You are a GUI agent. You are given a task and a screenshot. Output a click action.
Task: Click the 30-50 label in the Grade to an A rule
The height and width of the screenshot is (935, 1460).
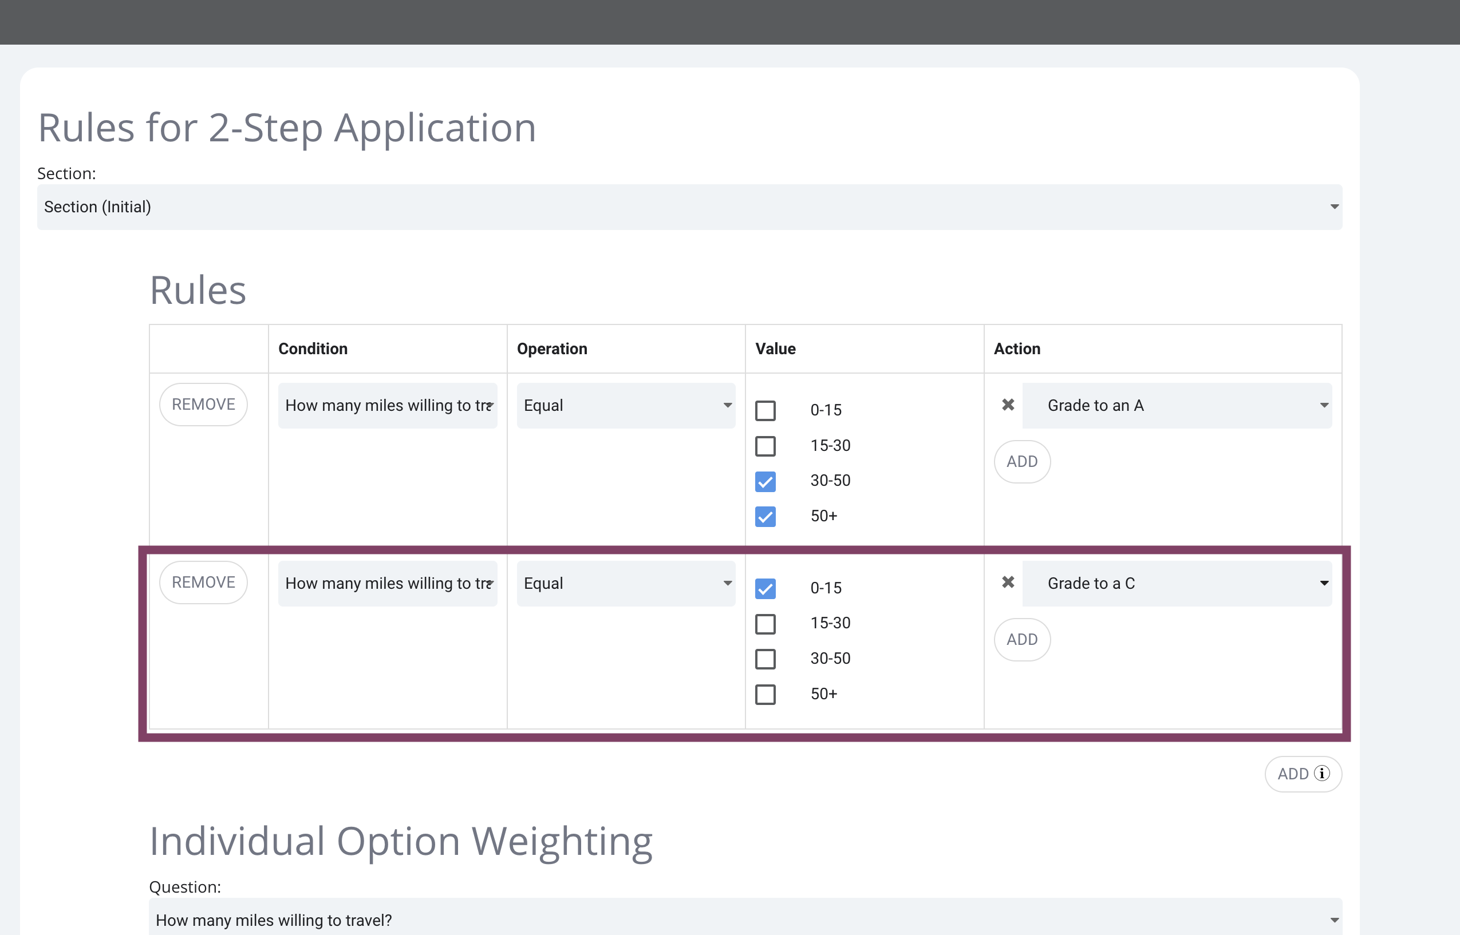(x=830, y=480)
